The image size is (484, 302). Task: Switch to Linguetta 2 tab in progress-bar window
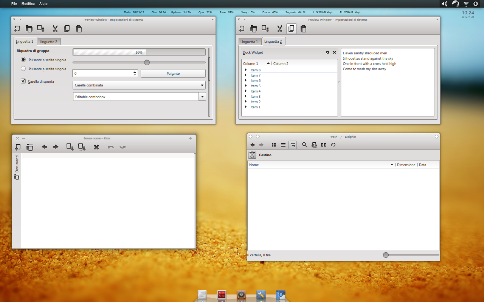49,42
